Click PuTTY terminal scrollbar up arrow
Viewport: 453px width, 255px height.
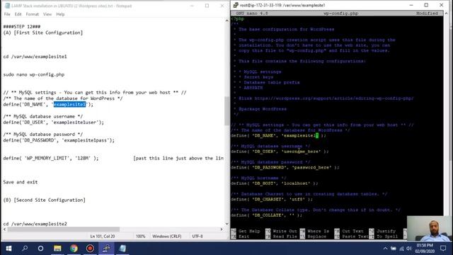click(447, 13)
